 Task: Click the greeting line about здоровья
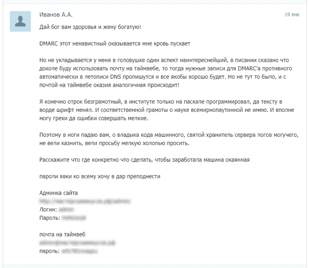tap(90, 27)
